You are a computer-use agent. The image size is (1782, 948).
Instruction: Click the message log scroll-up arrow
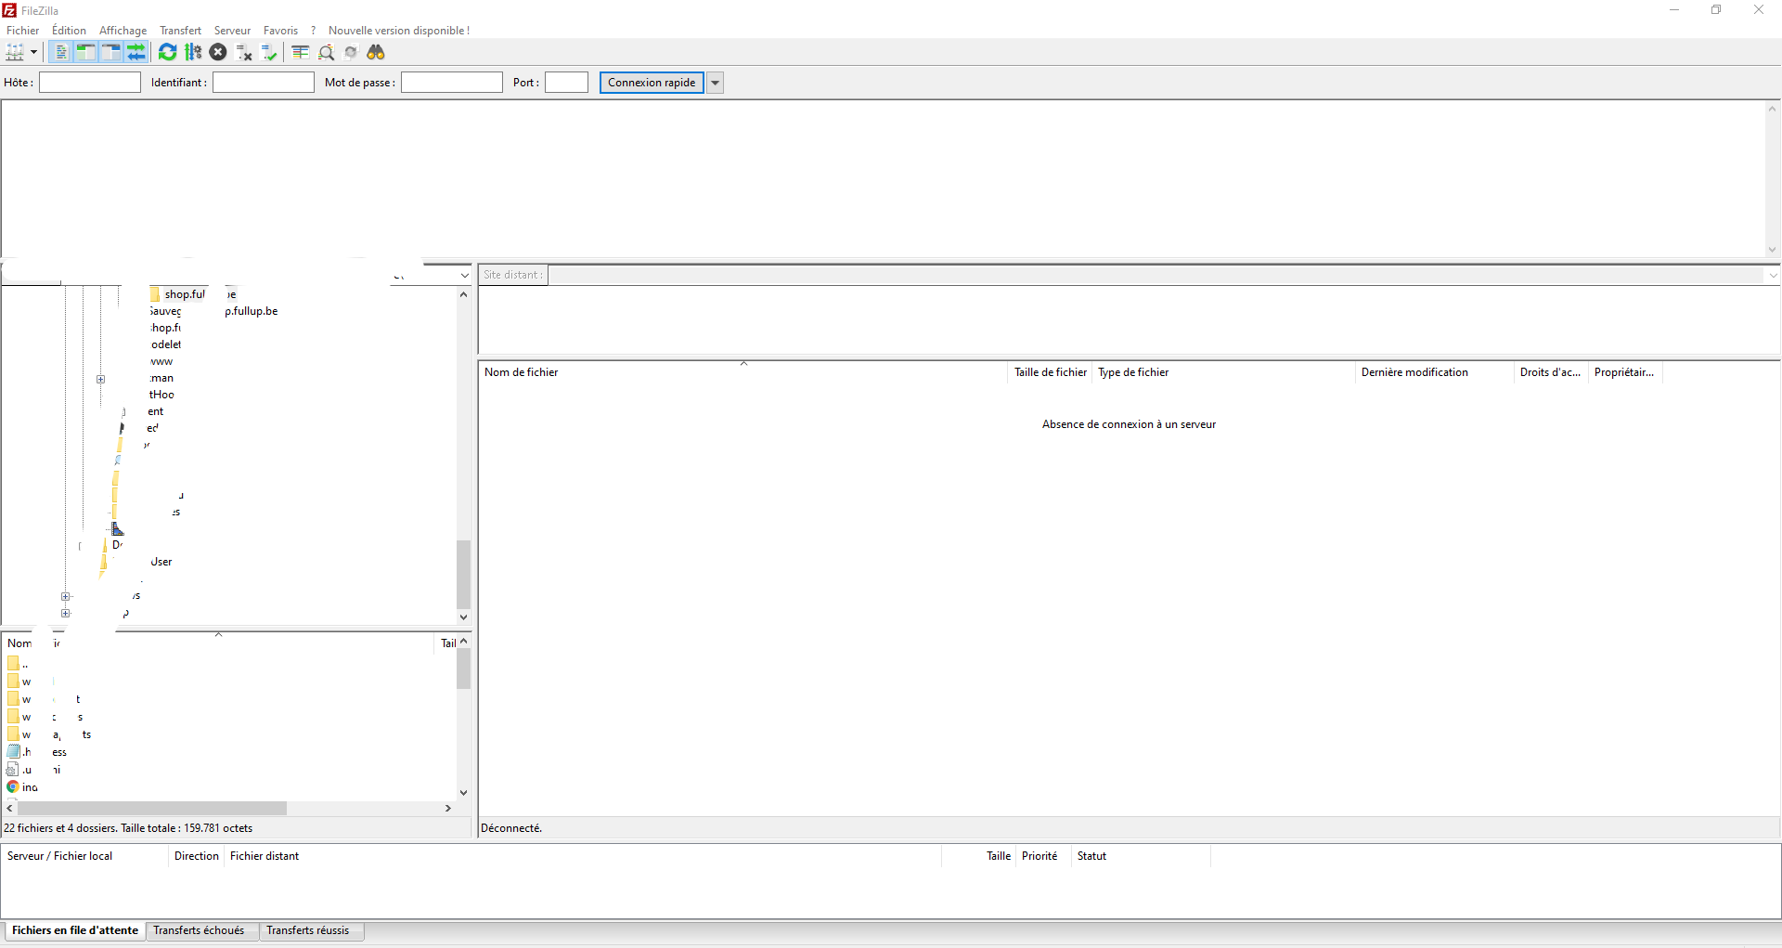click(1772, 109)
